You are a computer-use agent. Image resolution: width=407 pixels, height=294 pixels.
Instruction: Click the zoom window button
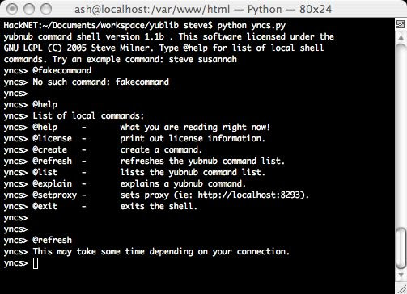pyautogui.click(x=46, y=9)
